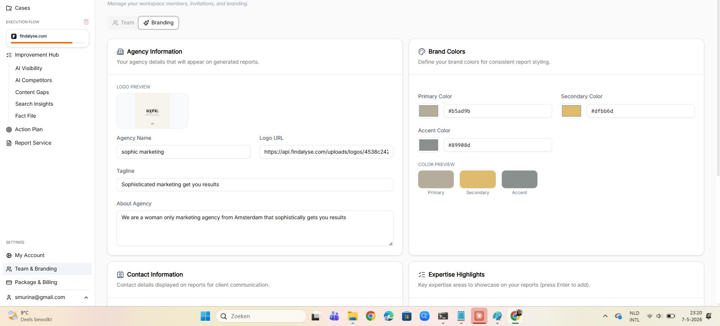Click the Agency Information building icon
This screenshot has width=720, height=326.
[x=120, y=52]
